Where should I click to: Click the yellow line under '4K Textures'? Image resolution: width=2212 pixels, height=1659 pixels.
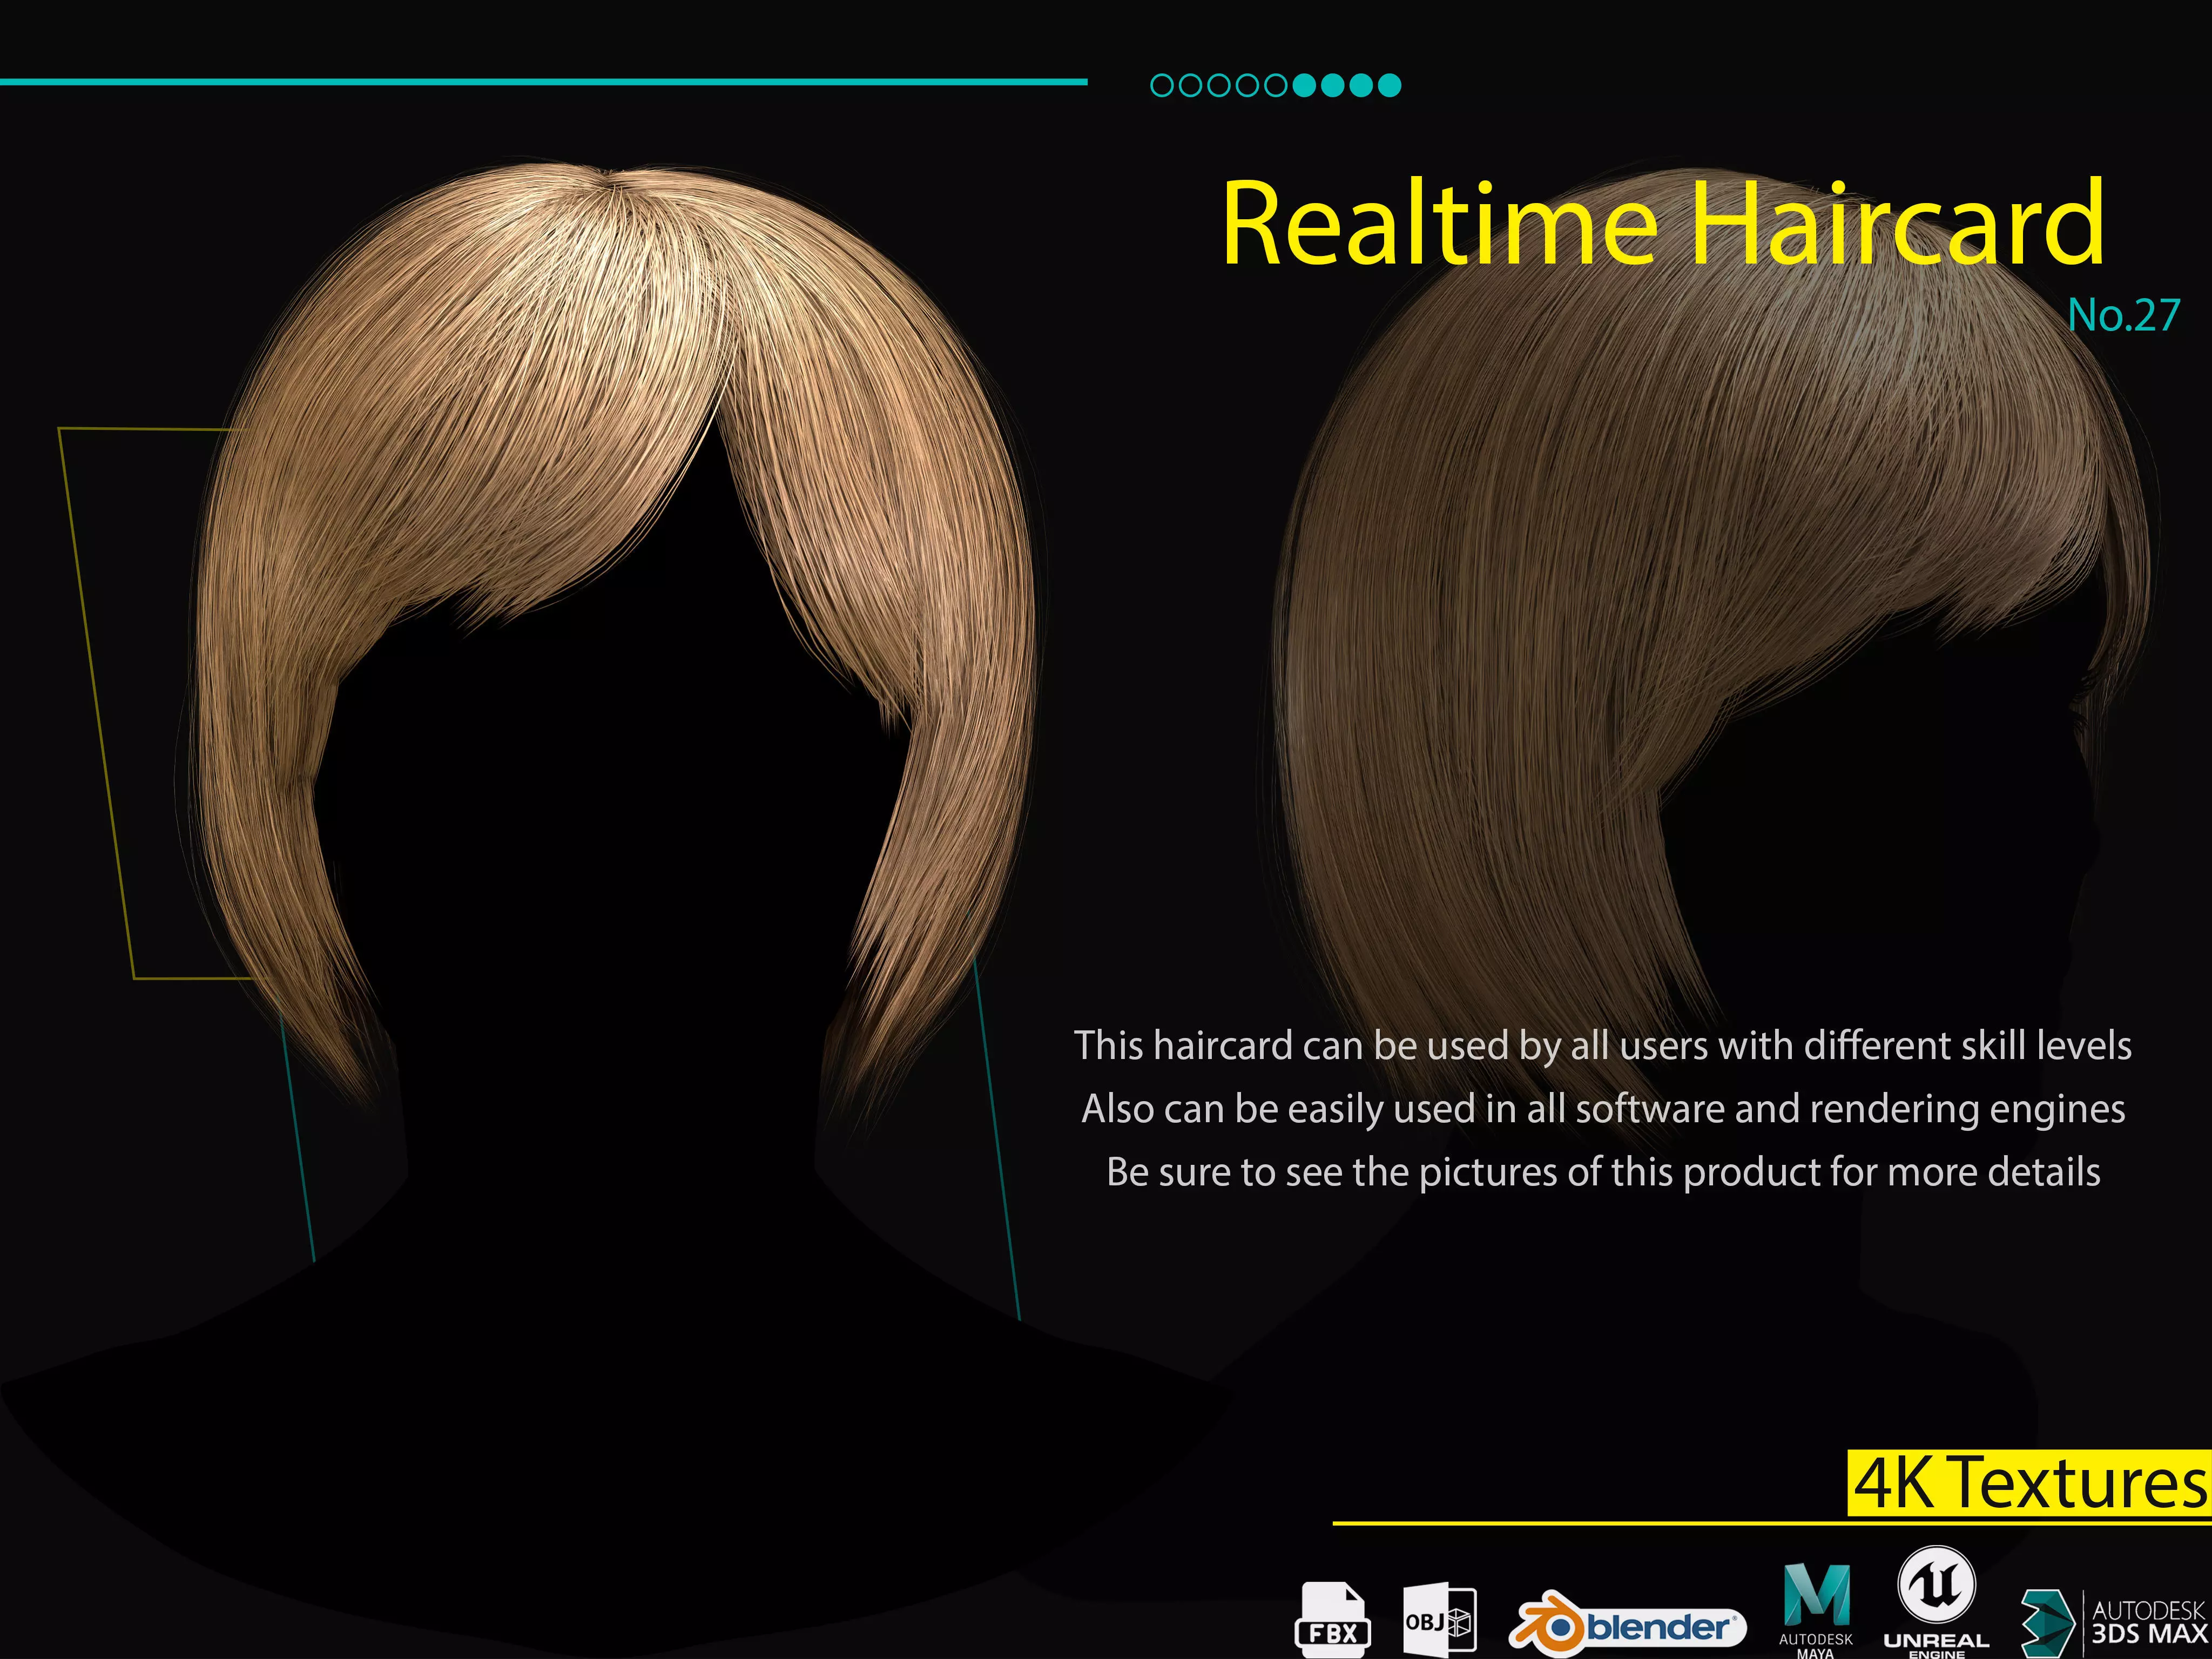point(1770,1524)
